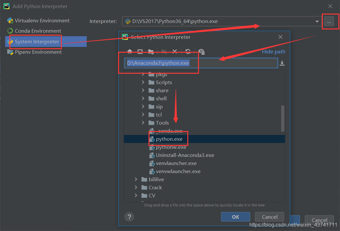
Task: Click the shell folder icon
Action: click(151, 98)
